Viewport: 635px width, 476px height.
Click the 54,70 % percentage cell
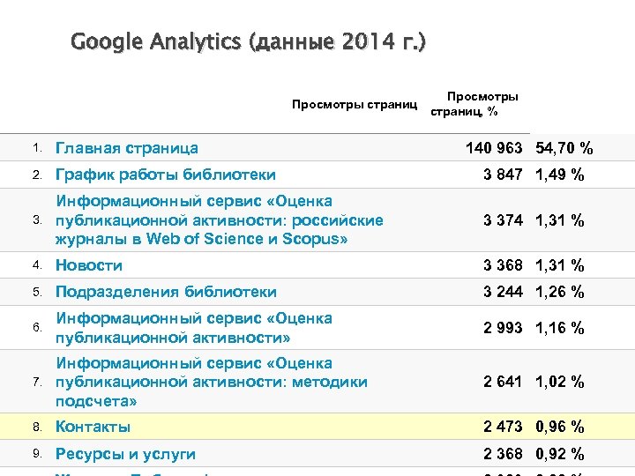(564, 148)
